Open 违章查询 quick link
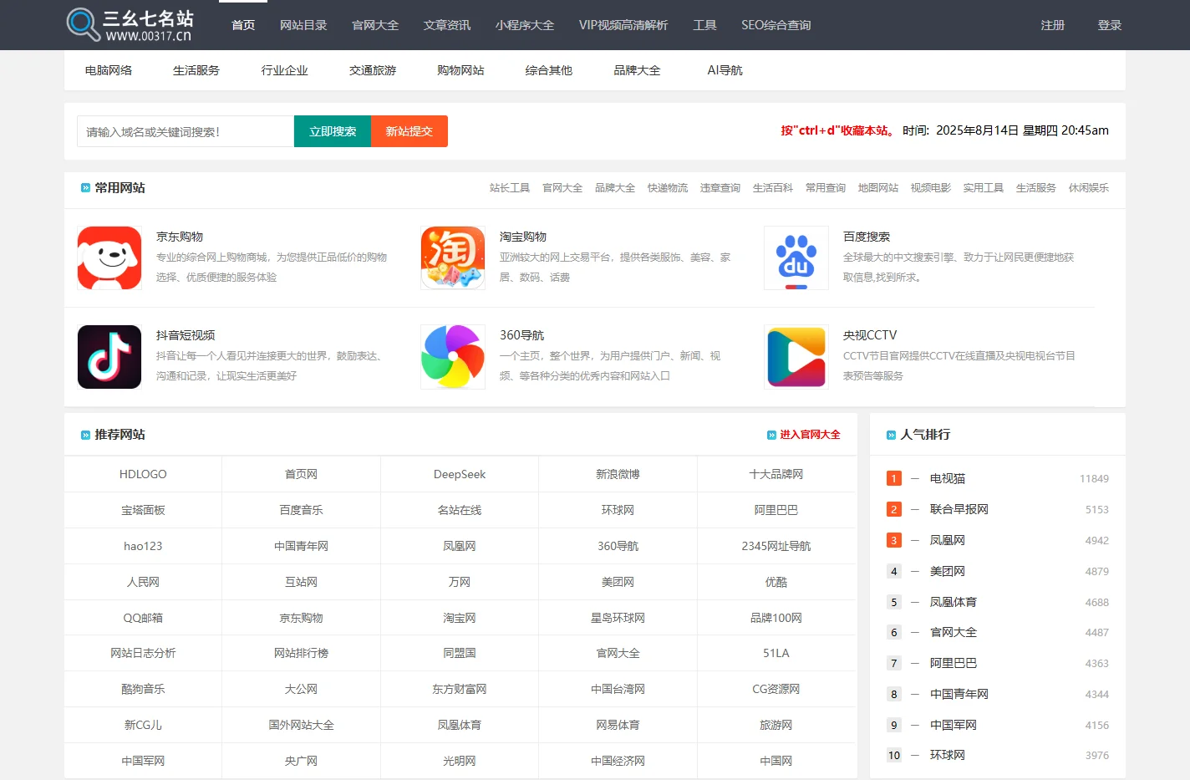Viewport: 1190px width, 780px height. (x=720, y=188)
